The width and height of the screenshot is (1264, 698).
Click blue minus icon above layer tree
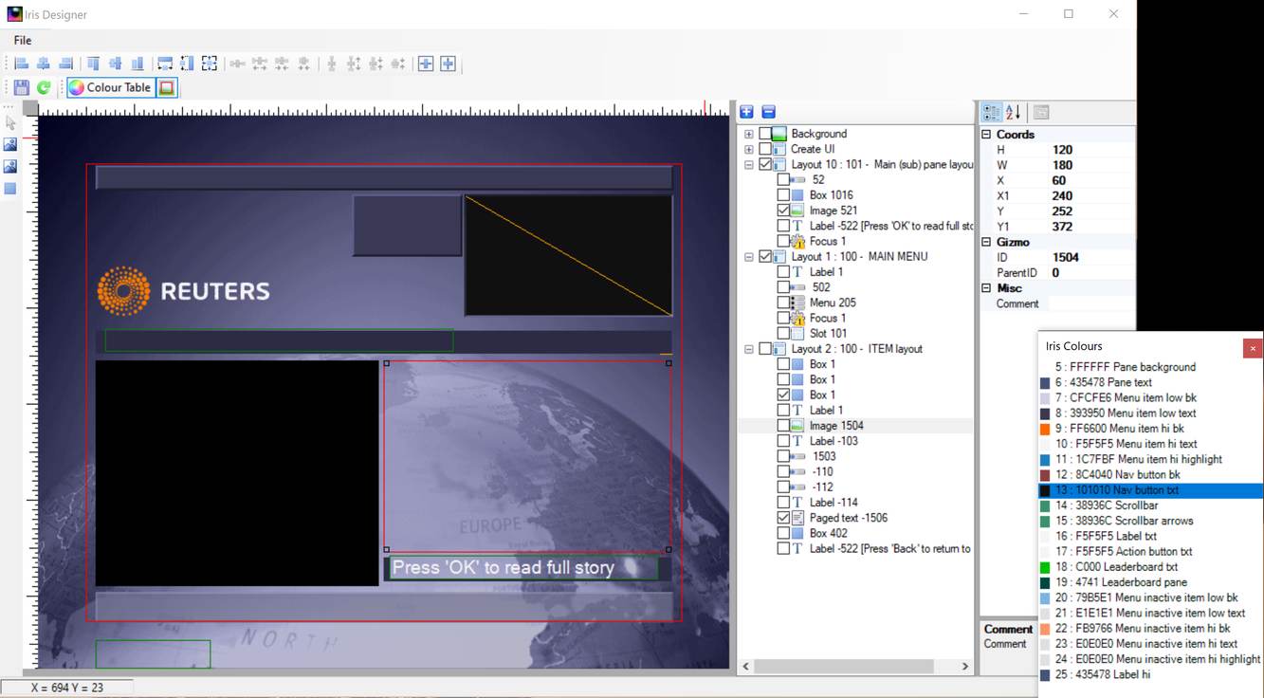coord(769,112)
